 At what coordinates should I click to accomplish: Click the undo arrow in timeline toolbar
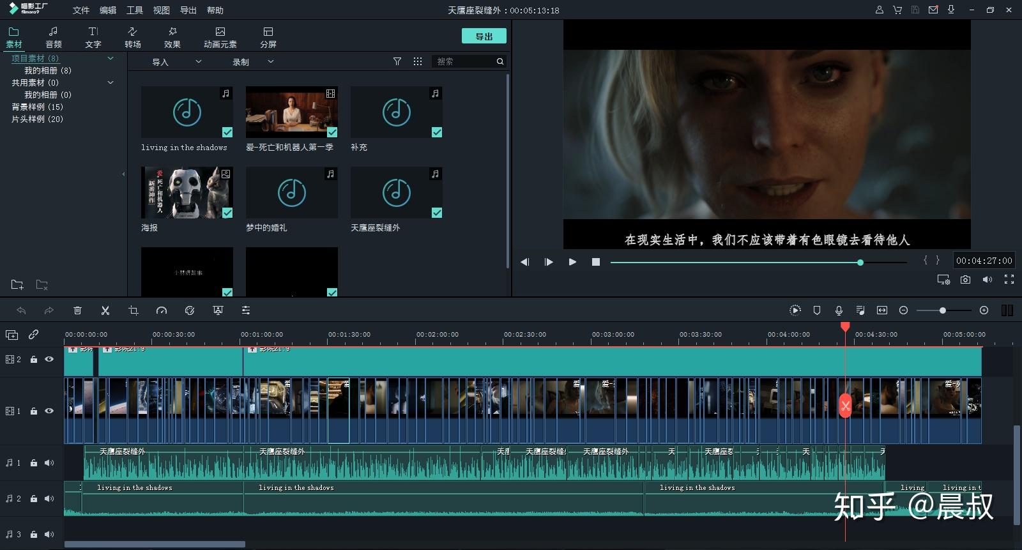pyautogui.click(x=21, y=310)
